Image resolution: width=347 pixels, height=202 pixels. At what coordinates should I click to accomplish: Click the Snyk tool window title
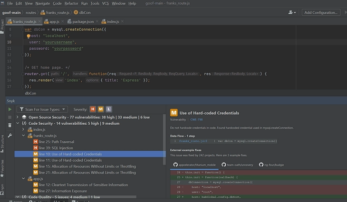(10, 101)
